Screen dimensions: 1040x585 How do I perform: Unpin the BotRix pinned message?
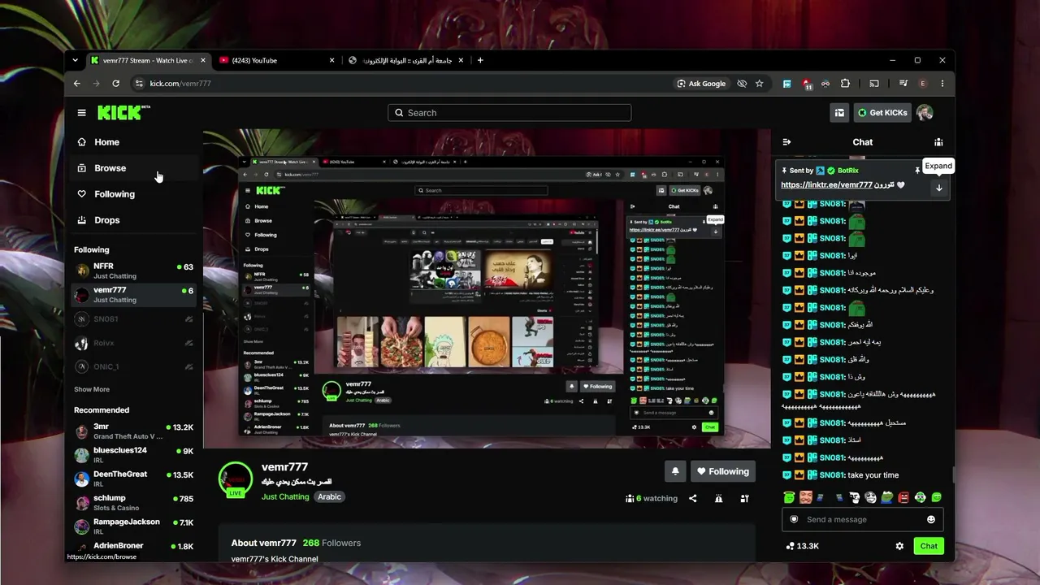pos(917,171)
